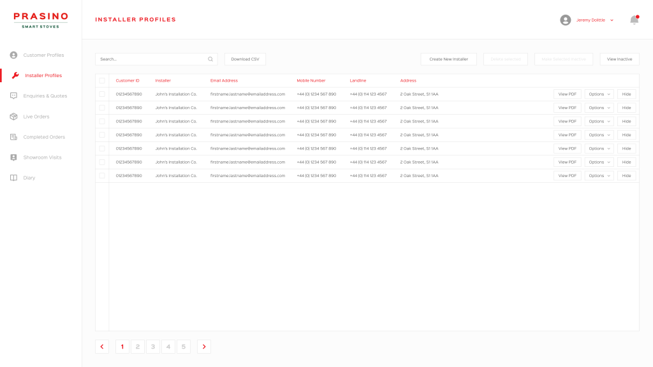Open the Completed Orders icon
Image resolution: width=653 pixels, height=367 pixels.
click(13, 136)
